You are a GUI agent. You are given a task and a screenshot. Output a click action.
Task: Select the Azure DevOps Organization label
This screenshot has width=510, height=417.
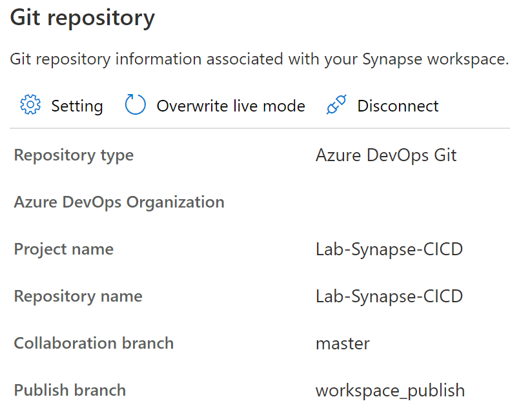119,202
